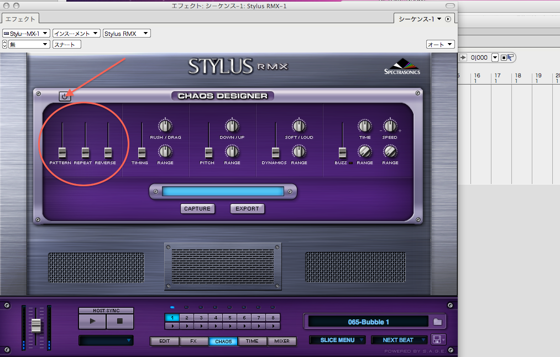
Task: Click the Pattern slider handle
Action: click(62, 152)
